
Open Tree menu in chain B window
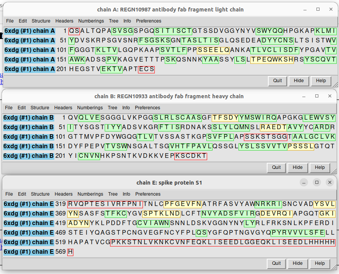pos(112,108)
